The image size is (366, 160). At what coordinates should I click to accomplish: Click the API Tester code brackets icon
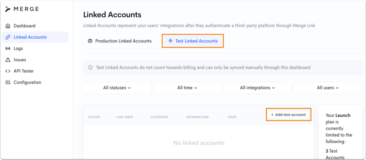pos(8,71)
